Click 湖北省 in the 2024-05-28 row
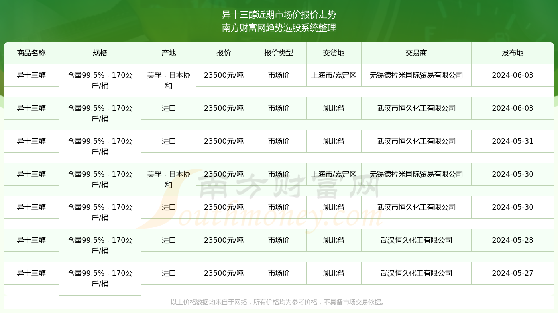 point(334,240)
